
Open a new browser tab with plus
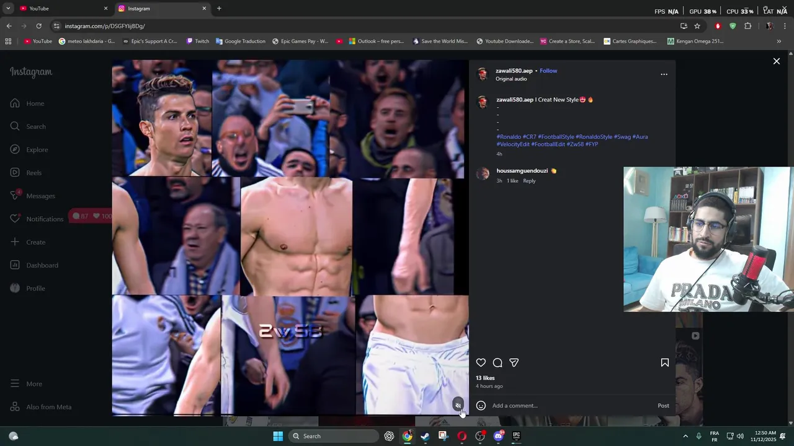pos(219,9)
